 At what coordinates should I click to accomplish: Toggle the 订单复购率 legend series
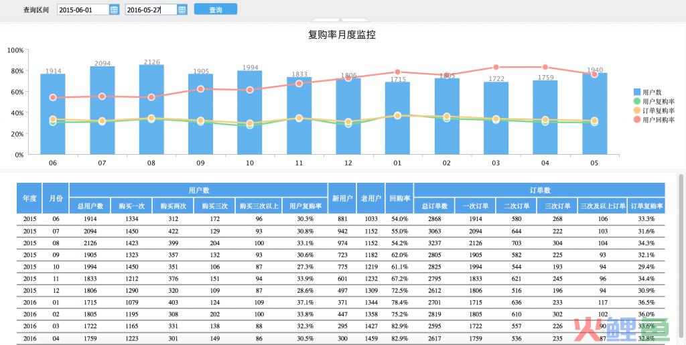(654, 111)
